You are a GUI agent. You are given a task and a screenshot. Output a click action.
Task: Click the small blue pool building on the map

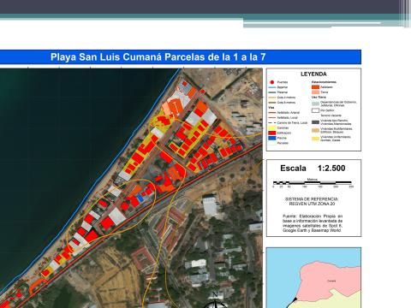tap(140, 198)
